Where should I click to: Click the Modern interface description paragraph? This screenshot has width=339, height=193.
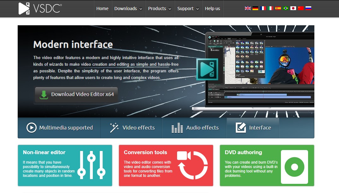point(106,68)
